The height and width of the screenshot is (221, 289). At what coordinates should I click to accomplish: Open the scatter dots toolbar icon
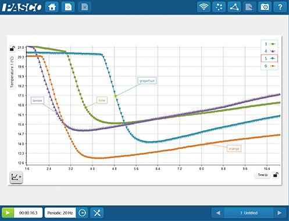(219, 7)
